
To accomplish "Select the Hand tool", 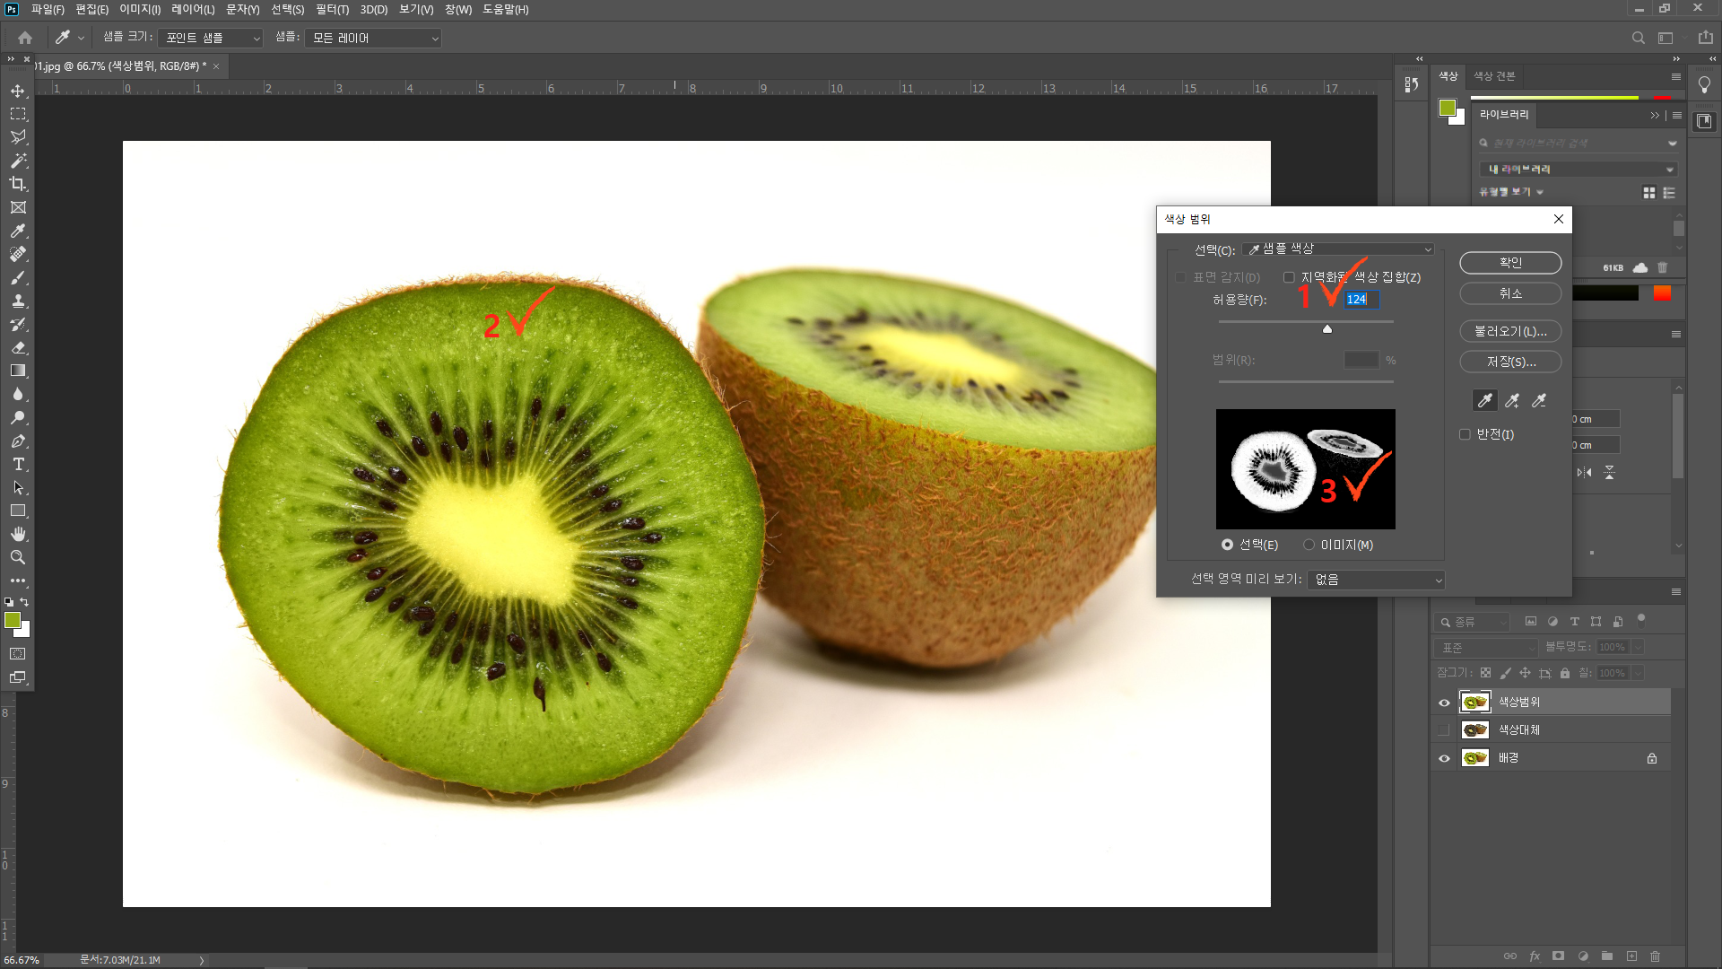I will coord(18,534).
